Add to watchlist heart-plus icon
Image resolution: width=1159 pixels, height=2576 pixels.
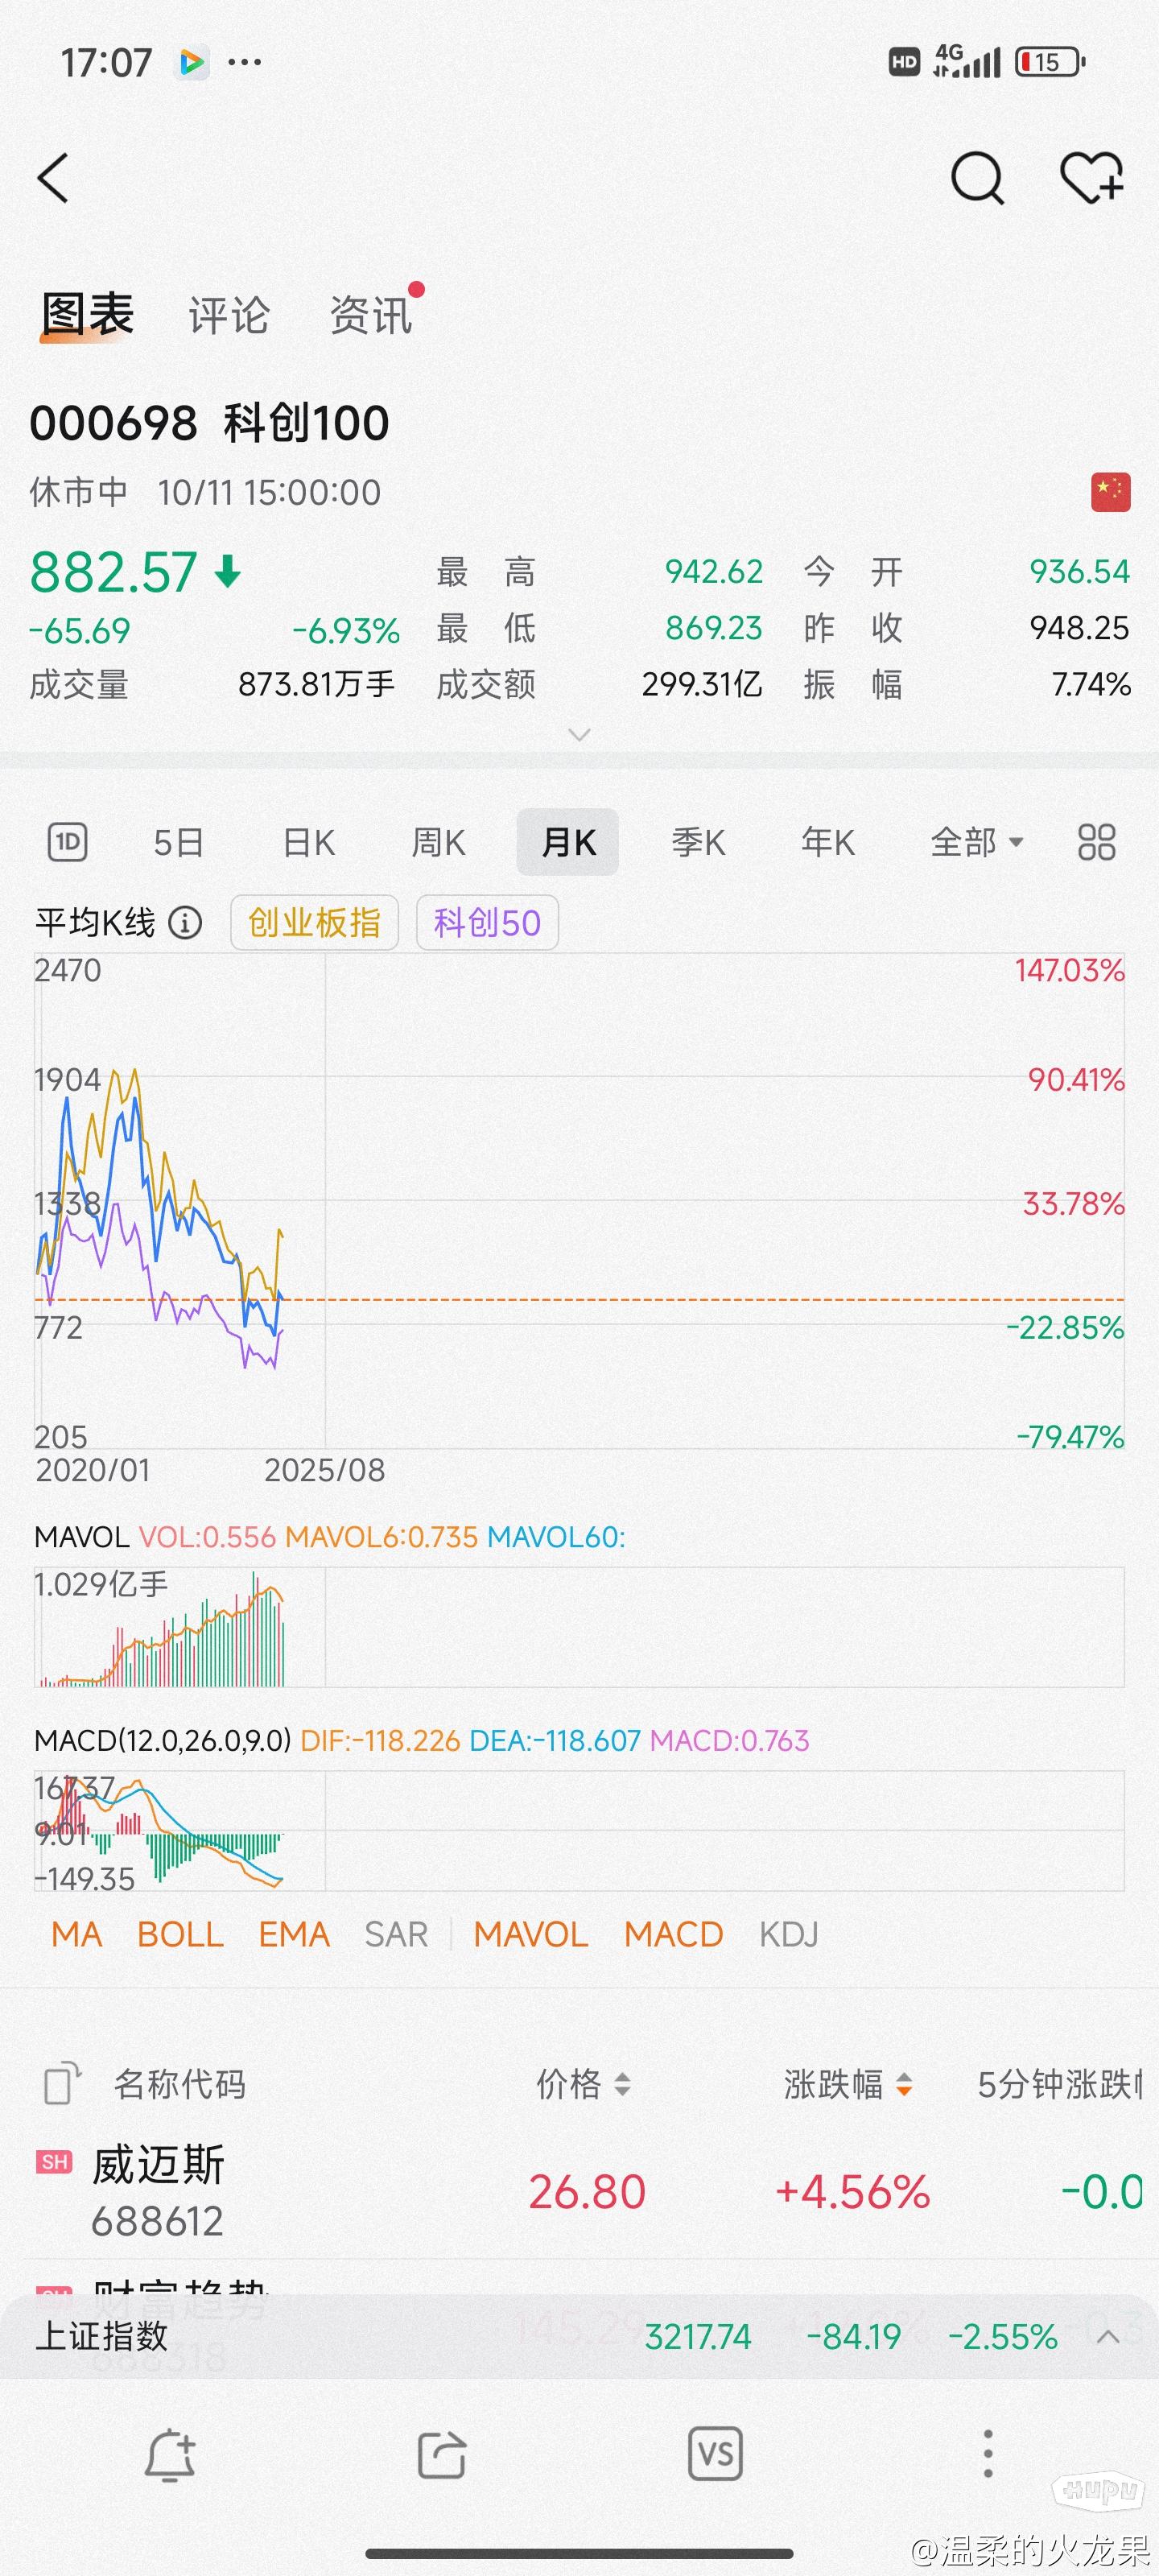[1091, 178]
